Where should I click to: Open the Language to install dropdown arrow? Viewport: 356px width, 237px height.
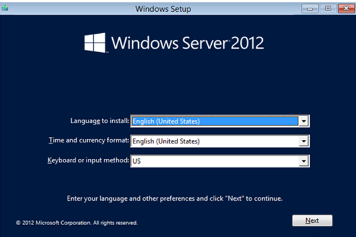click(304, 121)
